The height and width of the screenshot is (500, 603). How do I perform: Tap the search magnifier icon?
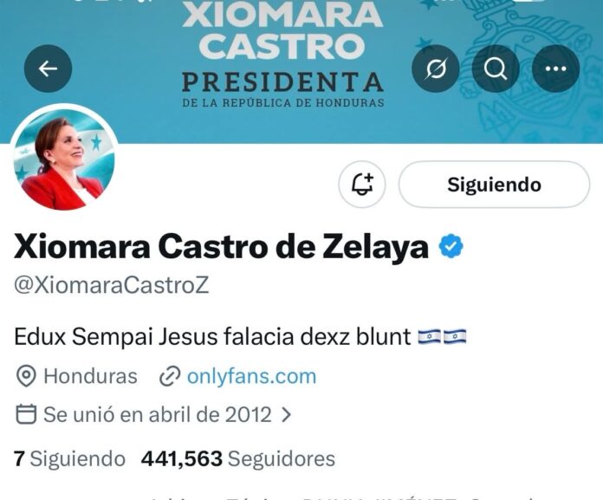[496, 68]
